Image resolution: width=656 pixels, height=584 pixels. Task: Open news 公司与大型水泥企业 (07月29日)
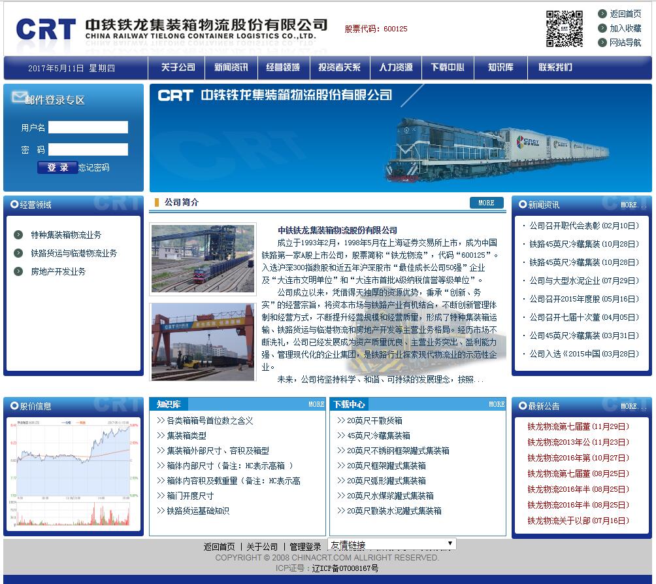click(x=584, y=281)
